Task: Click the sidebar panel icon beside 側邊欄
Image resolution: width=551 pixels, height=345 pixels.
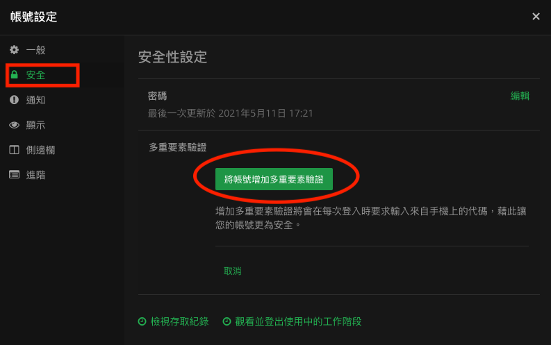Action: click(14, 150)
